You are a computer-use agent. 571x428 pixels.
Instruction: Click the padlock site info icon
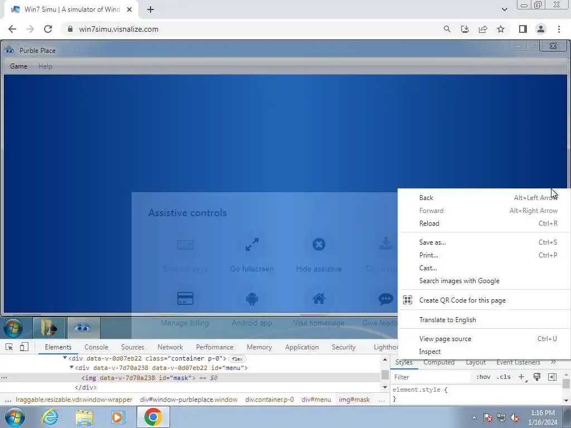pos(70,29)
